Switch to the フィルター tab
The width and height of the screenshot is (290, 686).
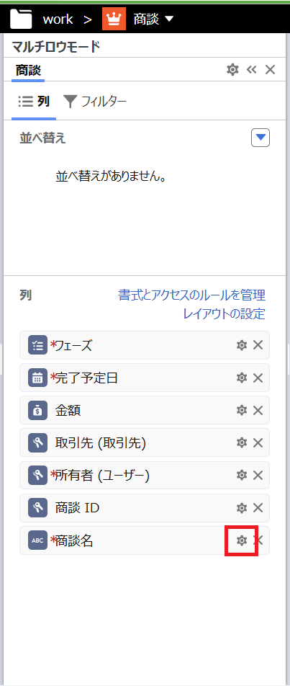point(95,102)
